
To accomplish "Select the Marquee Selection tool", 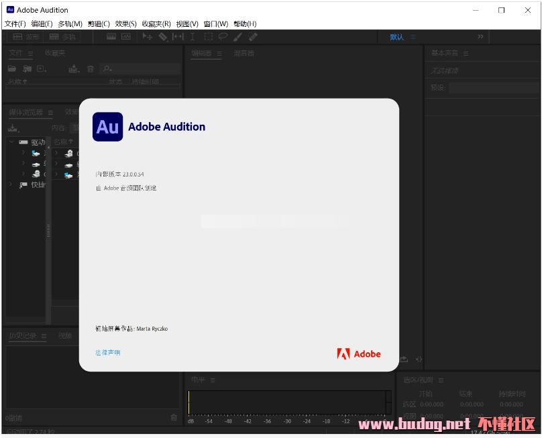I will tap(208, 37).
